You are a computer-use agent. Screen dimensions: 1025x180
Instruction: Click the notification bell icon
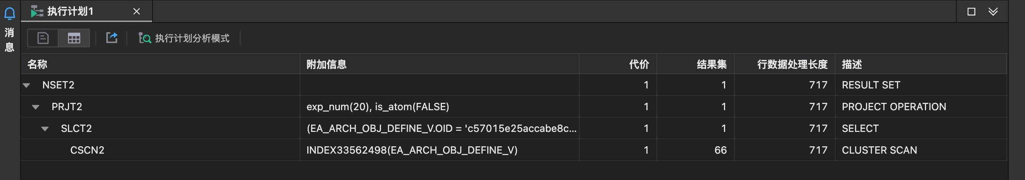pyautogui.click(x=10, y=14)
